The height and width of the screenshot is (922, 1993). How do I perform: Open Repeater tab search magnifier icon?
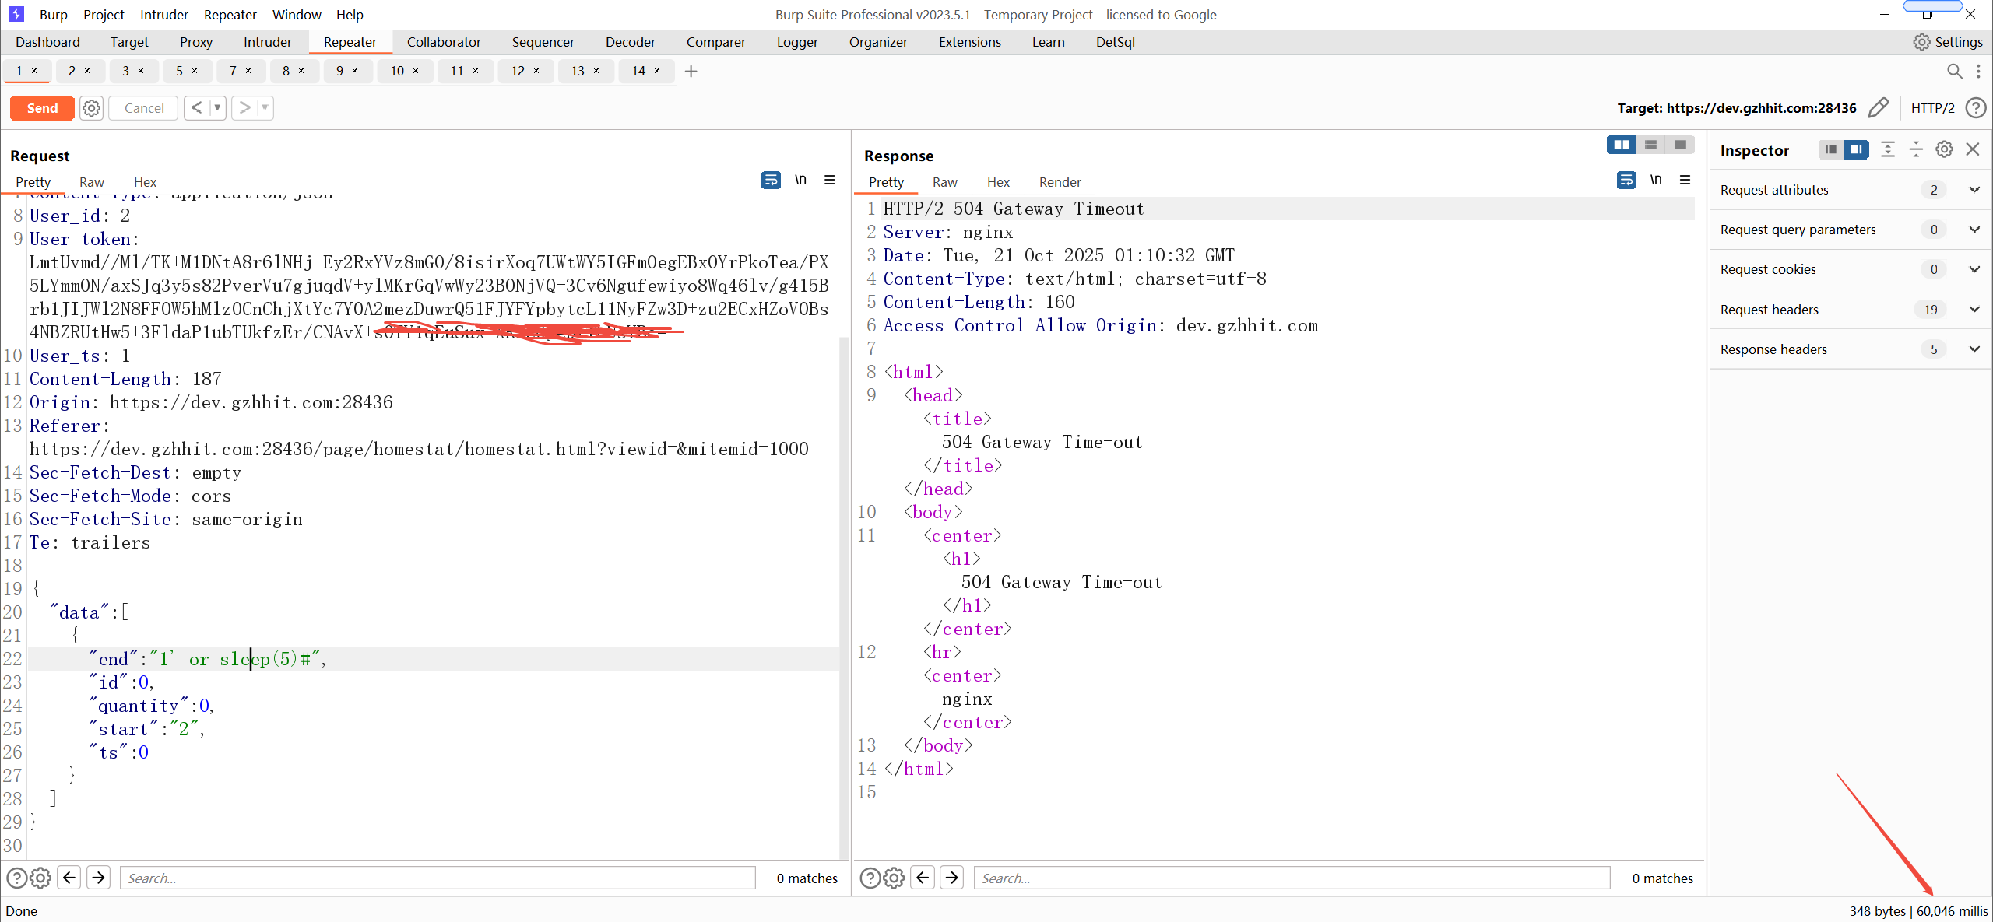[x=1954, y=72]
